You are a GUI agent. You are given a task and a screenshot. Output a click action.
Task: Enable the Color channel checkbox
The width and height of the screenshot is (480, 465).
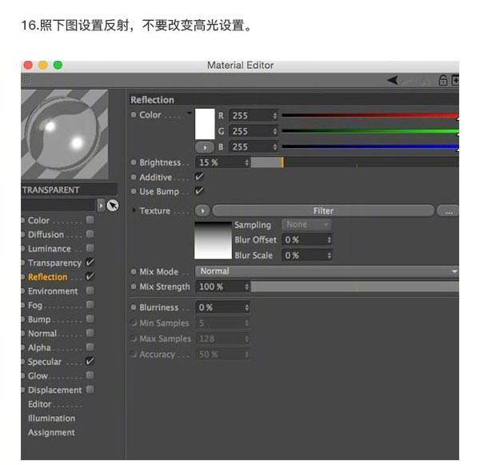pos(90,220)
